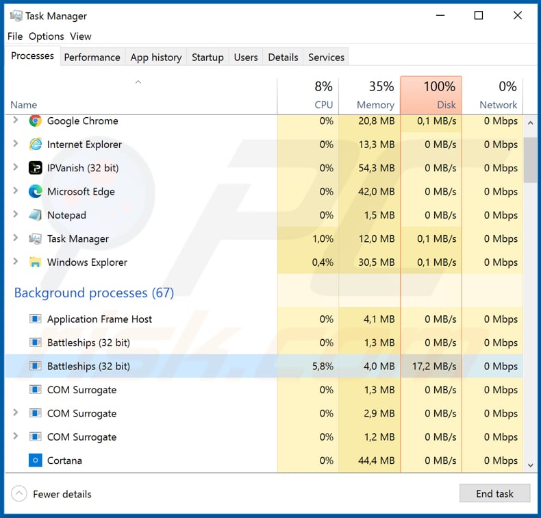This screenshot has height=518, width=541.
Task: Click the IPVanish process icon
Action: point(35,168)
